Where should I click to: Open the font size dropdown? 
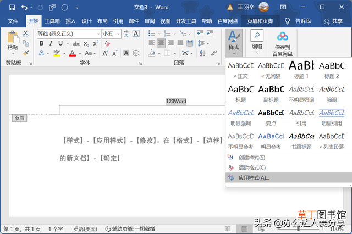118,34
